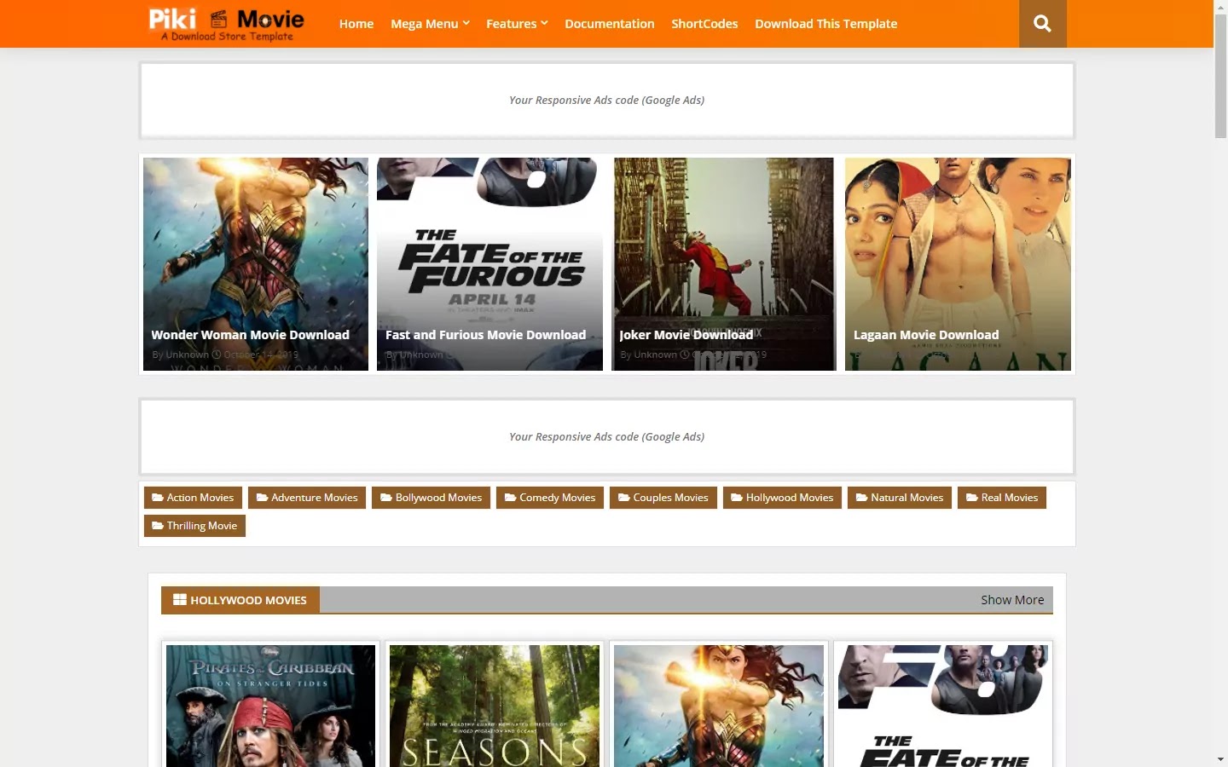Open Bollywood Movies category
The height and width of the screenshot is (767, 1228).
(431, 498)
